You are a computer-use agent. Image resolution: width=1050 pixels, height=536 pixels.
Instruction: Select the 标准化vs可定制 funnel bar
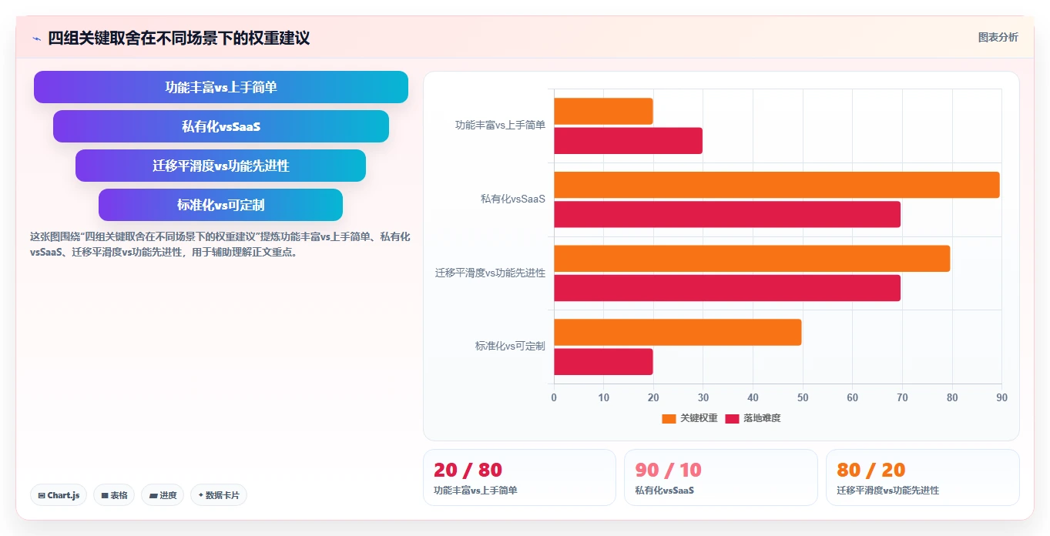(221, 205)
